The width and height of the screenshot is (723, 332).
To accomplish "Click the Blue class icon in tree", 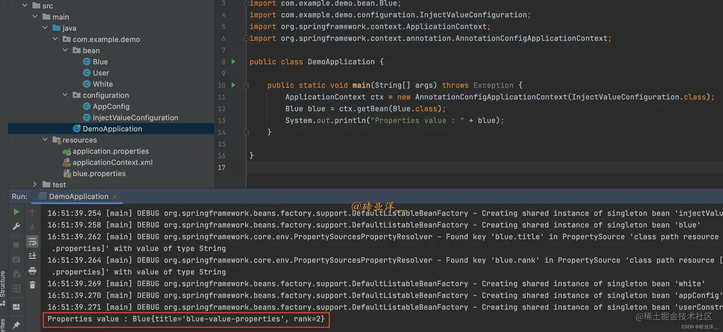I will pos(87,62).
